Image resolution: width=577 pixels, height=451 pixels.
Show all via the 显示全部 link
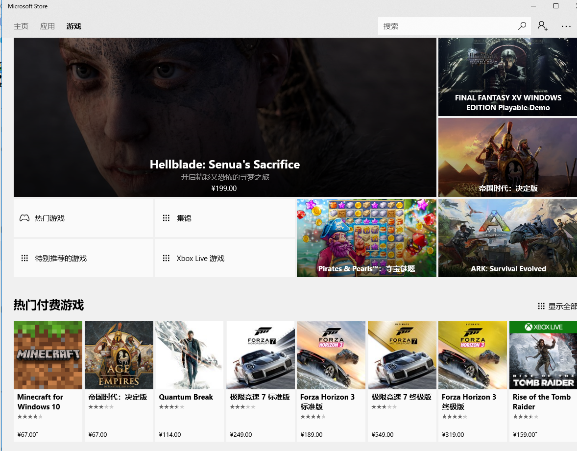pyautogui.click(x=562, y=306)
